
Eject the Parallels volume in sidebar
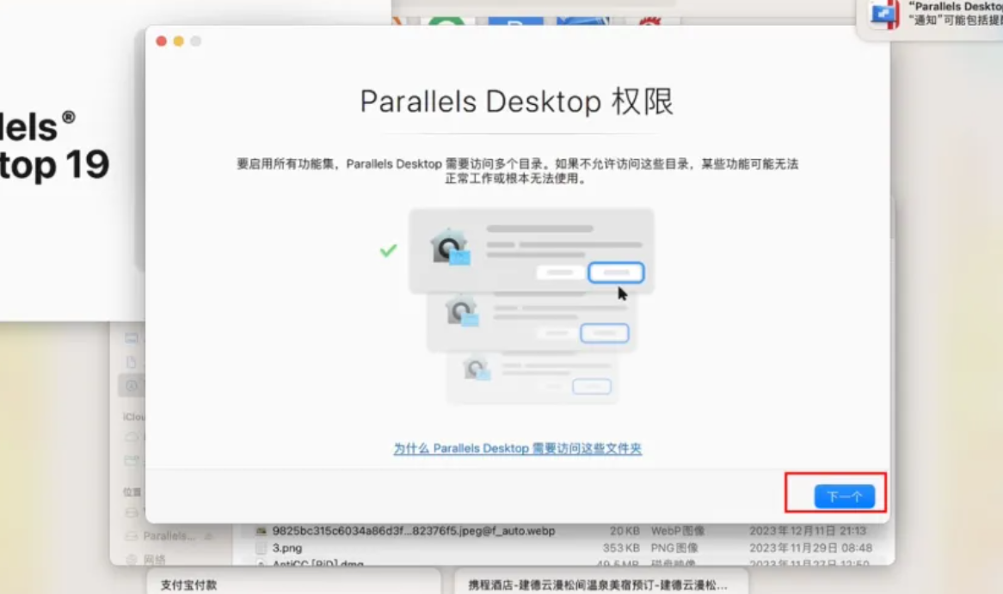coord(208,536)
